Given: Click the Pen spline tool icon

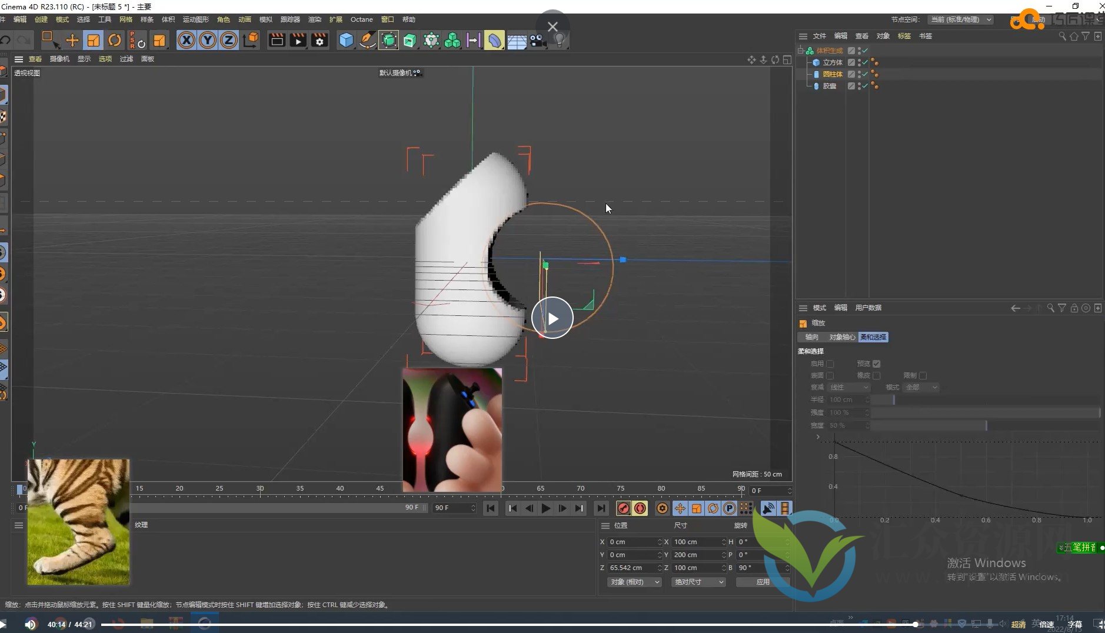Looking at the screenshot, I should [x=367, y=40].
